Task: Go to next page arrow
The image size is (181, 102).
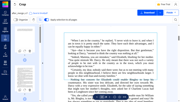Action: (x=110, y=97)
